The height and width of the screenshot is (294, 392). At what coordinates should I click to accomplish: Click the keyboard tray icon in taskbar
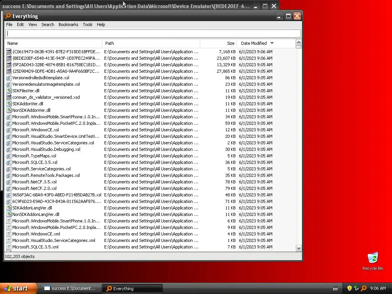point(335,289)
